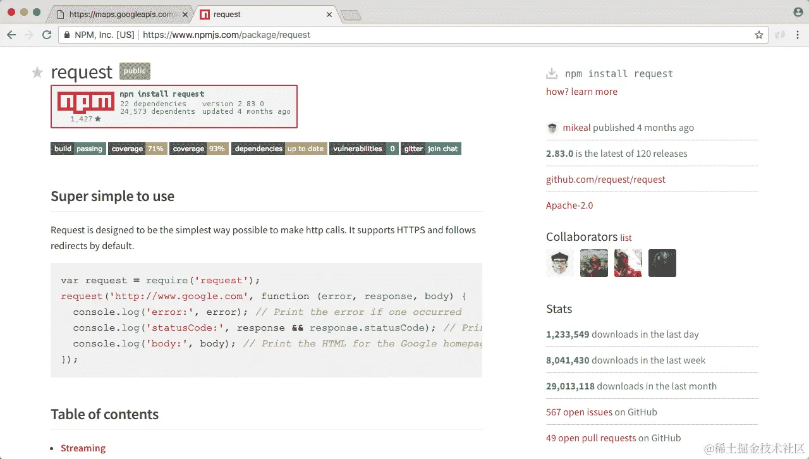Click the 'Table of contents' heading
The width and height of the screenshot is (809, 459).
point(104,415)
